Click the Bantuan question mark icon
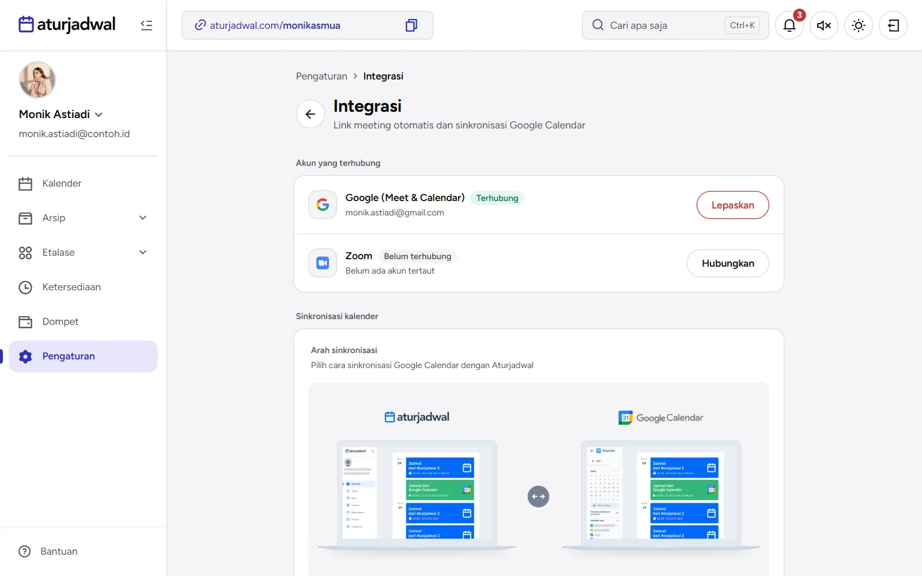 tap(25, 551)
